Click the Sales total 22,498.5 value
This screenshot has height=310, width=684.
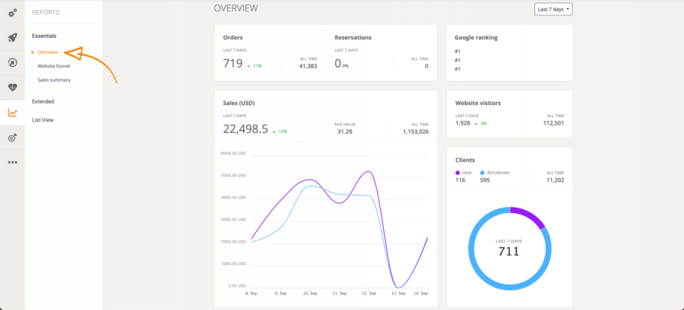coord(245,129)
